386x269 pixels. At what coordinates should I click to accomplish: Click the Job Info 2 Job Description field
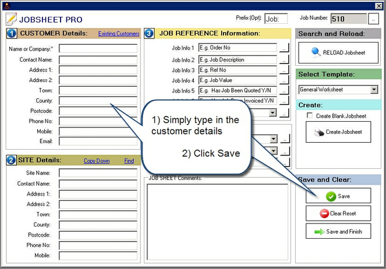[238, 59]
